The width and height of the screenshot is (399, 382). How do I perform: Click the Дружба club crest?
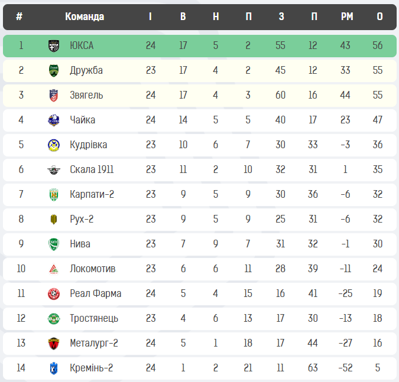[x=54, y=70]
